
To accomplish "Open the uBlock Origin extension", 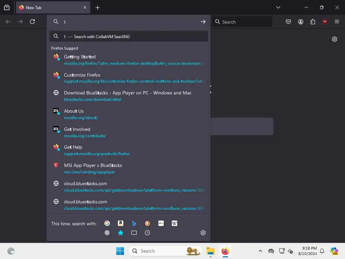I will 325,22.
